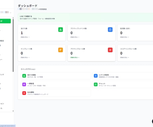Click the blue clipboard icon on アクティブシナリオ数 card
The image size is (153, 127).
(110, 30)
